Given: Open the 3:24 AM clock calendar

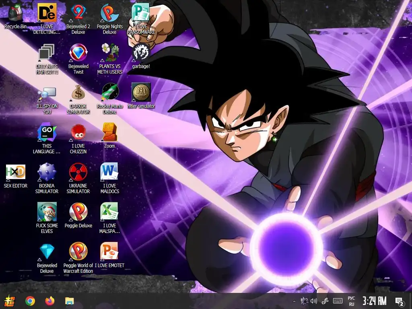Looking at the screenshot, I should [375, 301].
